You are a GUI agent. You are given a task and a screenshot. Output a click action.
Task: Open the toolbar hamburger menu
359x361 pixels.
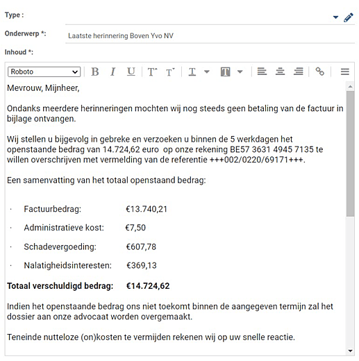345,72
